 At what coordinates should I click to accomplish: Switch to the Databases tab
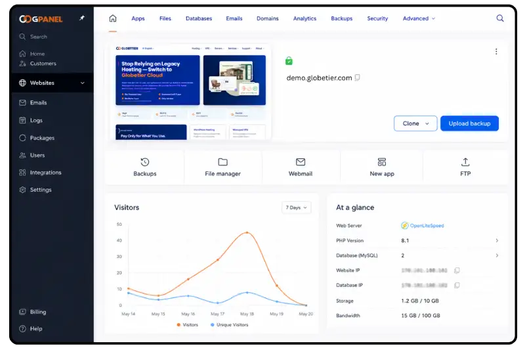click(x=199, y=18)
